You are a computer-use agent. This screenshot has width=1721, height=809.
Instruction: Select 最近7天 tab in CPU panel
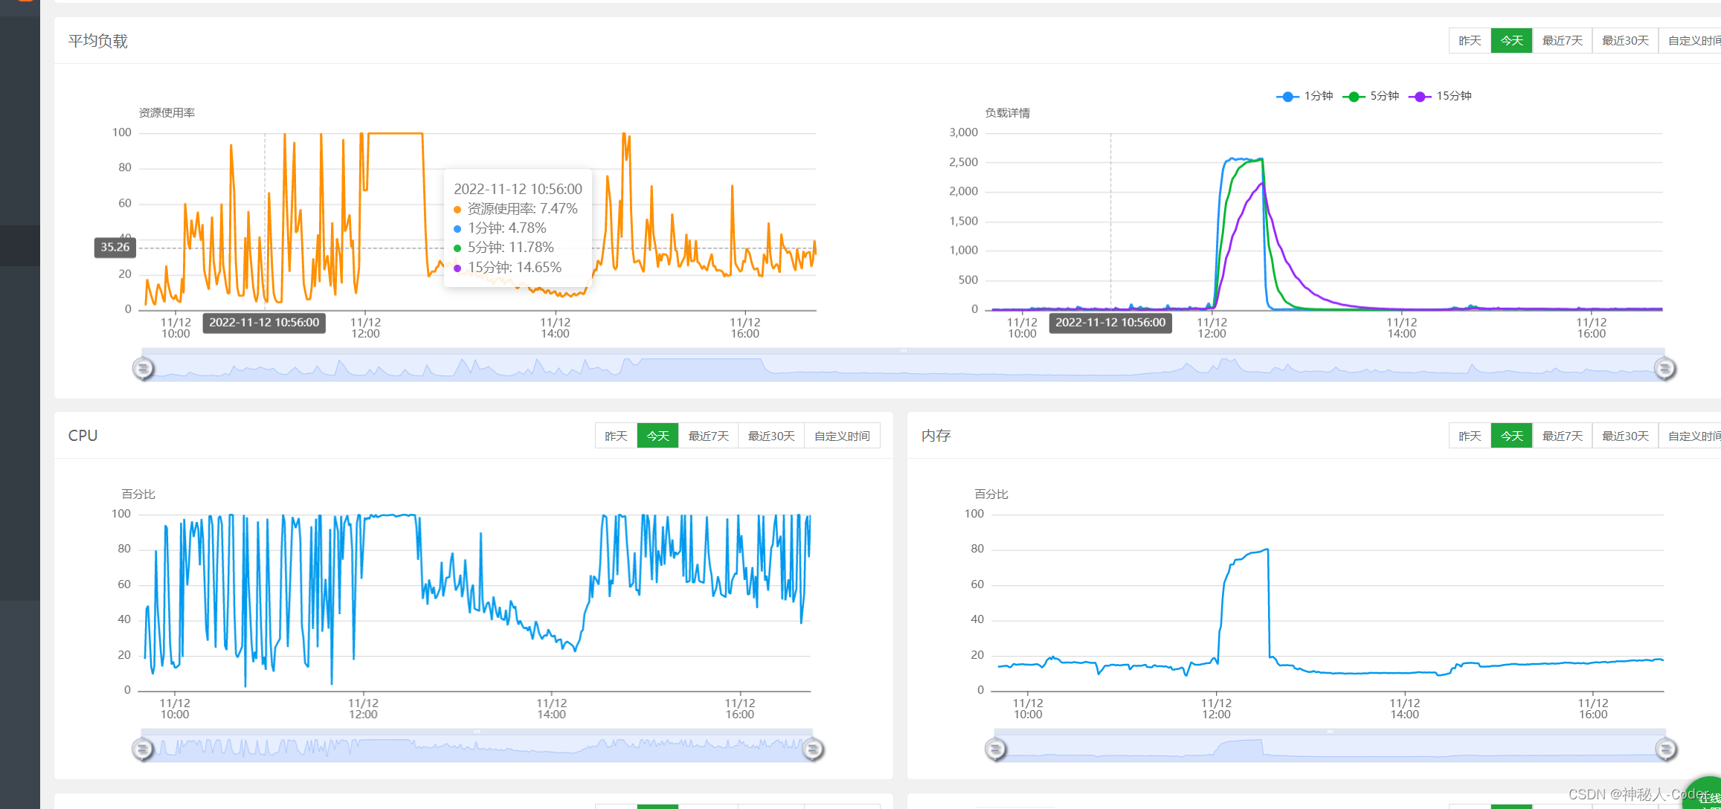pyautogui.click(x=708, y=436)
